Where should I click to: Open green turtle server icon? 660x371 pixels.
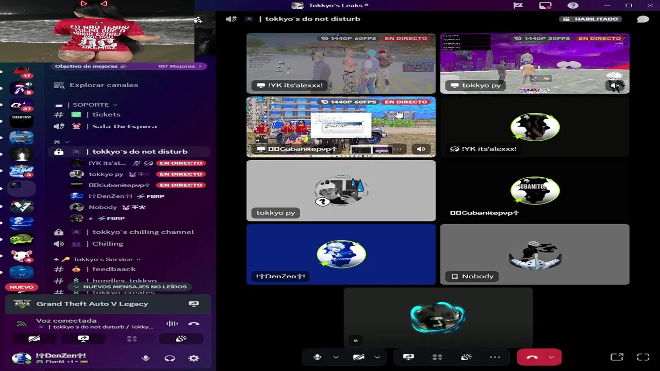pyautogui.click(x=21, y=239)
